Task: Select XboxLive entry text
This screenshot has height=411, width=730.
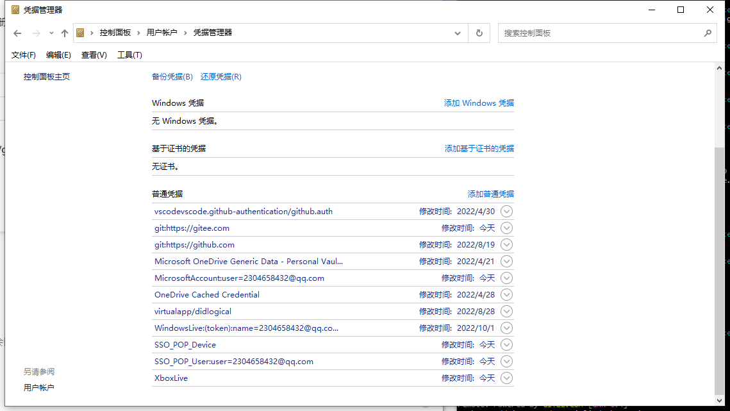Action: 171,378
